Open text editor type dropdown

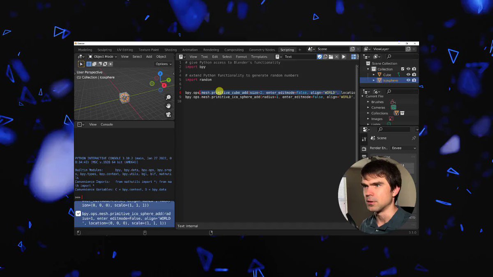[x=182, y=57]
